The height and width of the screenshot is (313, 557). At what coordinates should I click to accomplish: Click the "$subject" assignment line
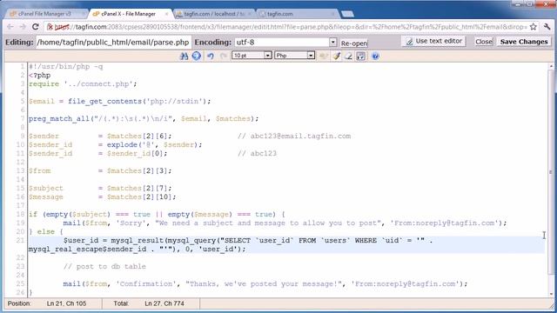[100, 189]
